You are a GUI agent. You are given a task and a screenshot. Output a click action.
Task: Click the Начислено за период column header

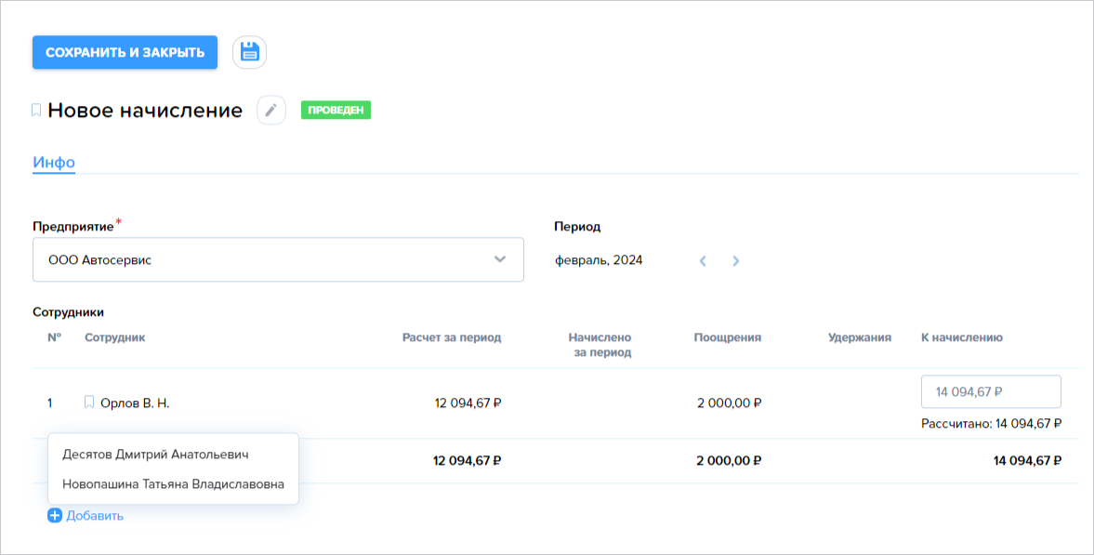coord(600,345)
